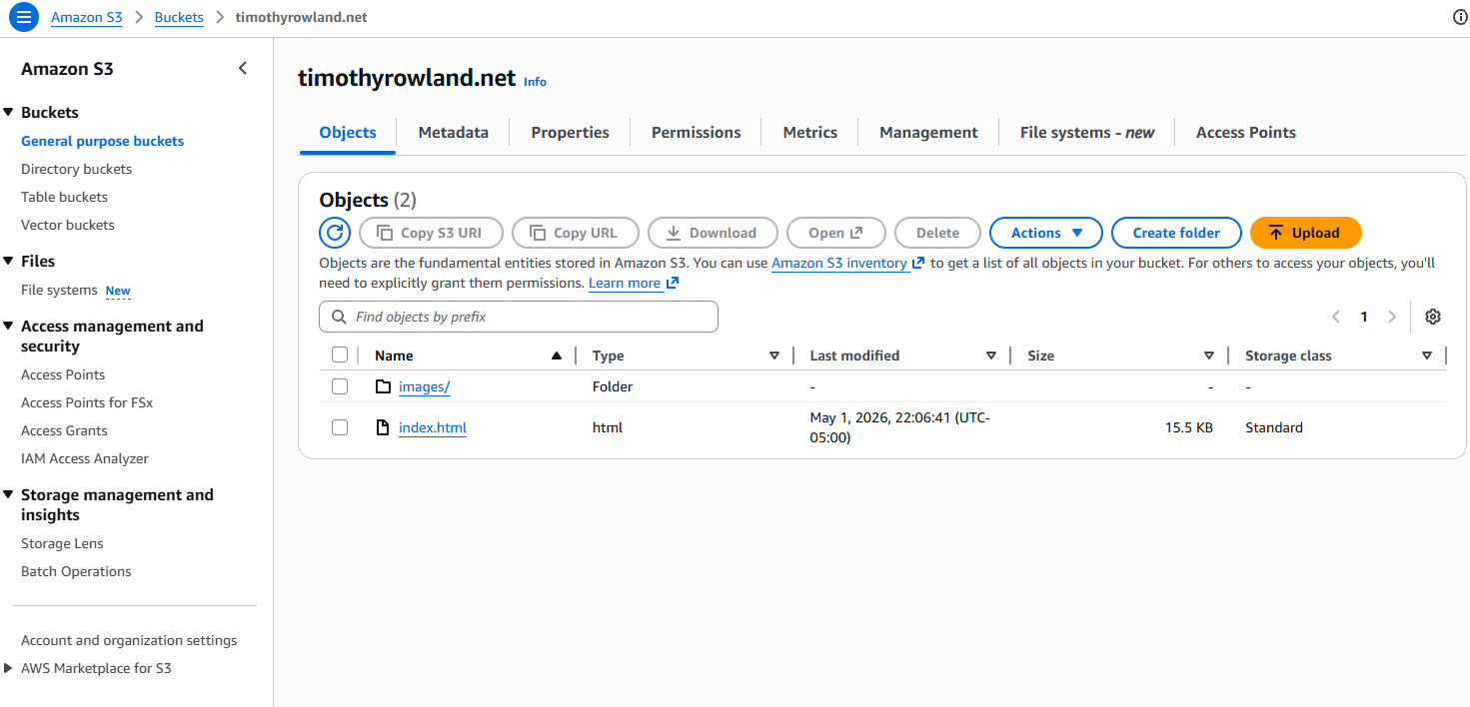
Task: Switch to the Permissions tab
Action: point(696,133)
